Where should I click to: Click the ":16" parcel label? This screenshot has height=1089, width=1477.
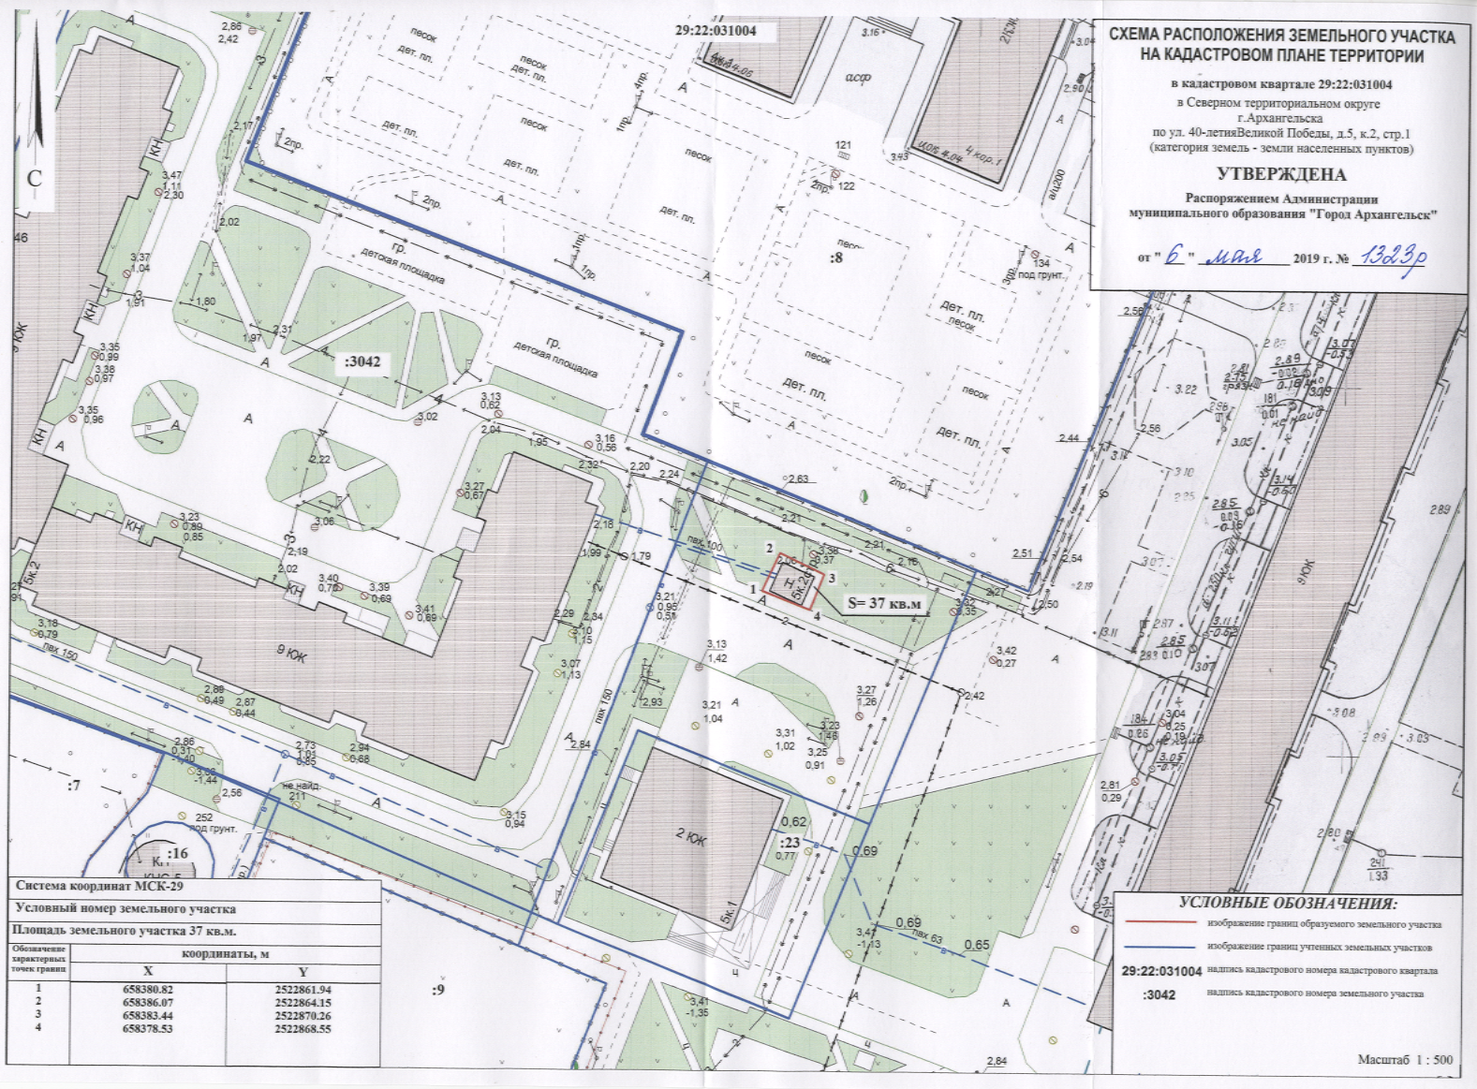177,853
